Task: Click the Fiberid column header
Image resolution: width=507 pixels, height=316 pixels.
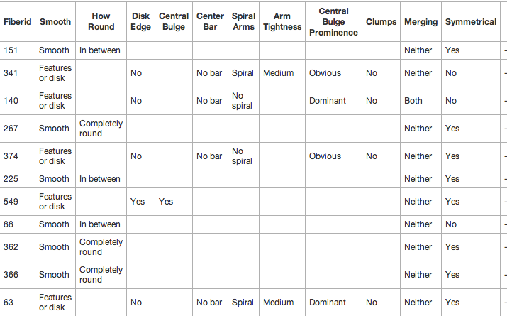Action: click(17, 22)
